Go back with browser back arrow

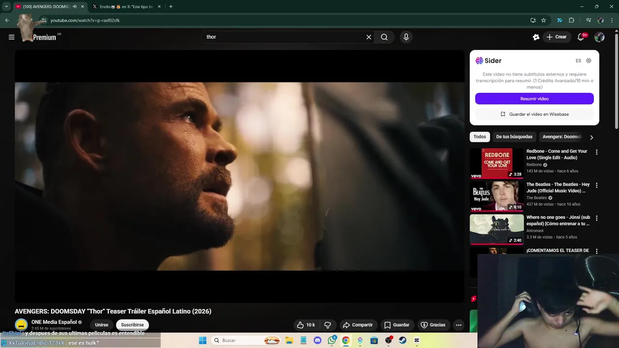(x=7, y=20)
